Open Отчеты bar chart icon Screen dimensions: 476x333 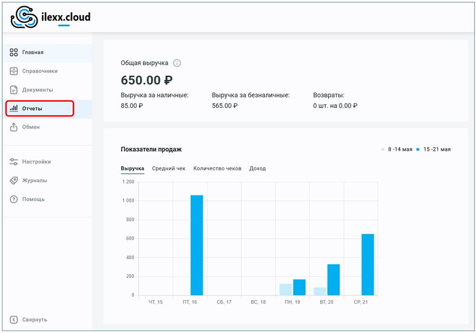pyautogui.click(x=14, y=108)
